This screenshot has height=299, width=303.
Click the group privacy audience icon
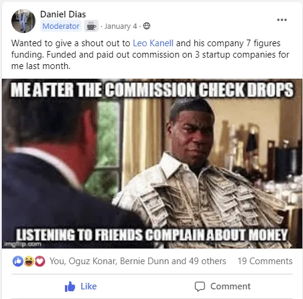point(147,26)
